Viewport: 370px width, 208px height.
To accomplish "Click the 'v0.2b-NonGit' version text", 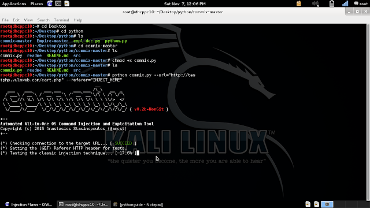I will [x=149, y=109].
